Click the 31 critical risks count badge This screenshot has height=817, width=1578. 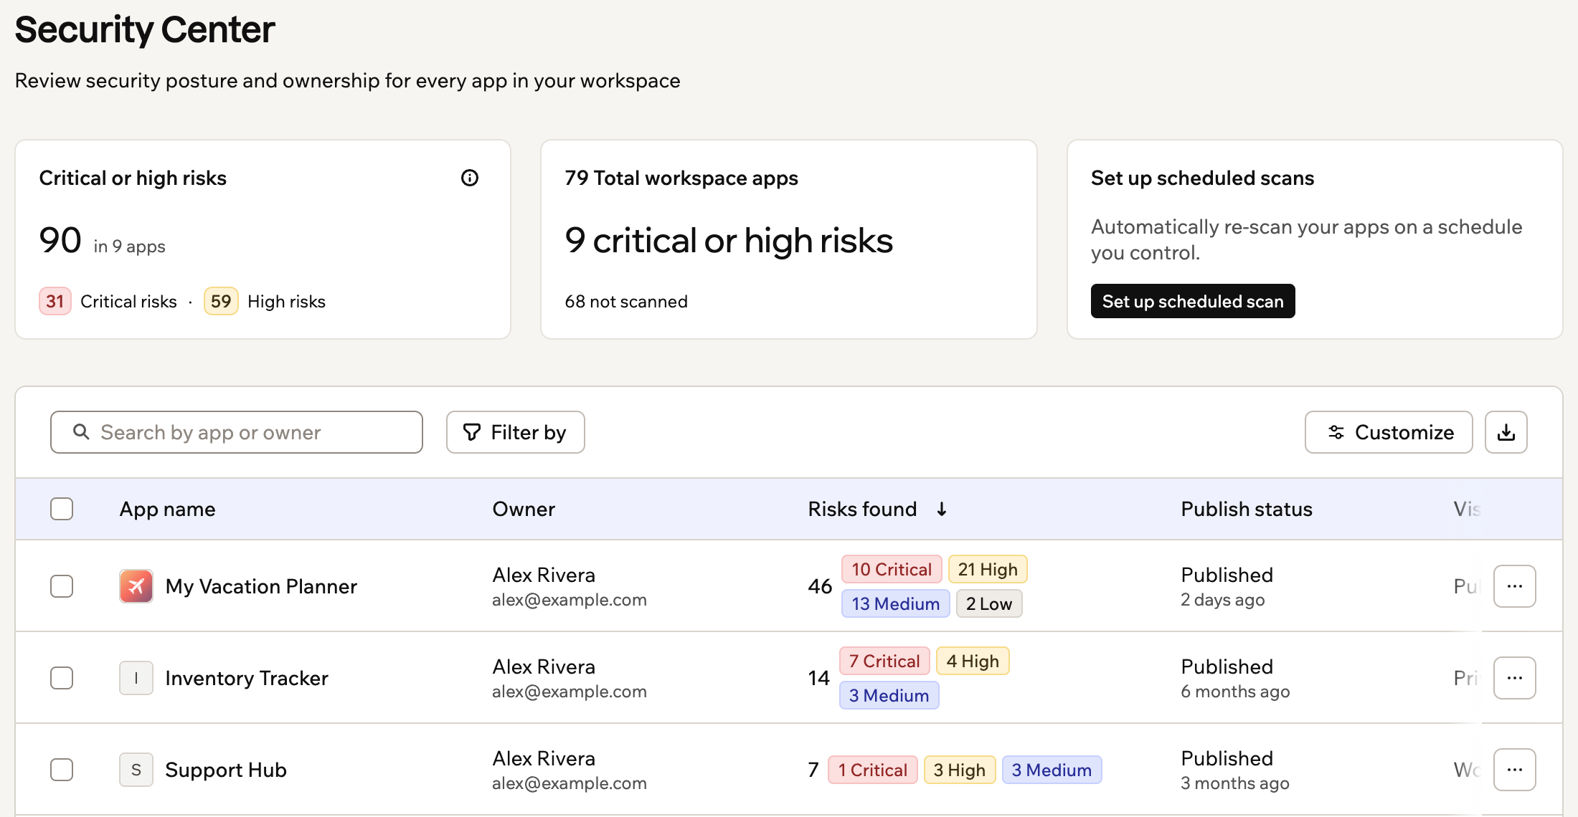(55, 301)
